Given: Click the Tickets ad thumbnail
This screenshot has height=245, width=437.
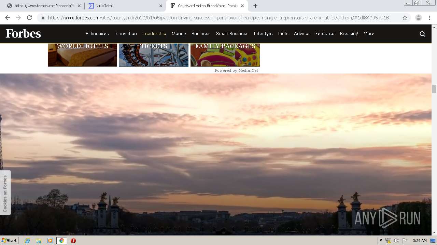Looking at the screenshot, I should pyautogui.click(x=154, y=55).
